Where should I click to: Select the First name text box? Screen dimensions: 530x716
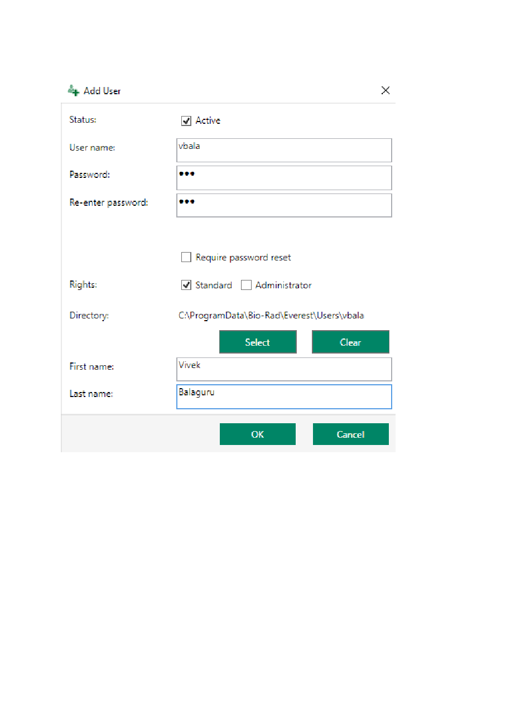pos(284,369)
